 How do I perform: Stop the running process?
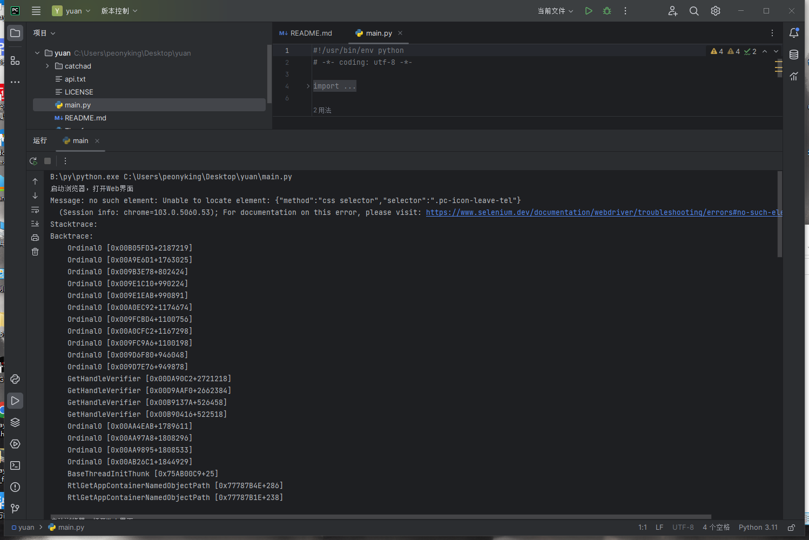[47, 160]
